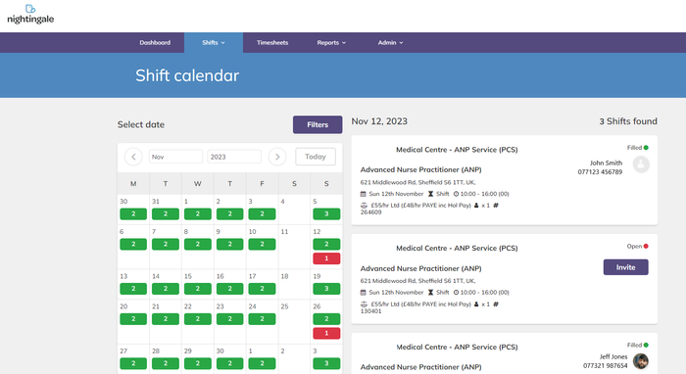Click the John Smith name
This screenshot has height=374, width=686.
(x=606, y=163)
